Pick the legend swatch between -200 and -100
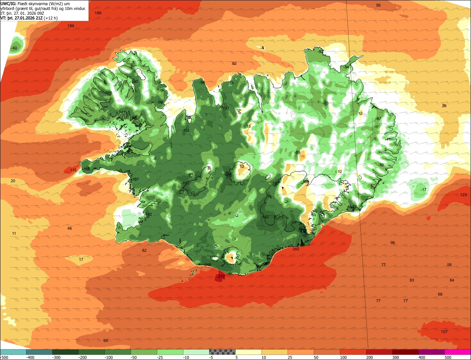The width and height of the screenshot is (471, 360). click(x=91, y=352)
